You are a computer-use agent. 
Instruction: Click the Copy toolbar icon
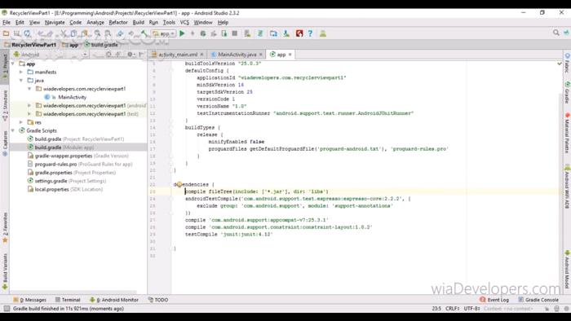[x=73, y=33]
